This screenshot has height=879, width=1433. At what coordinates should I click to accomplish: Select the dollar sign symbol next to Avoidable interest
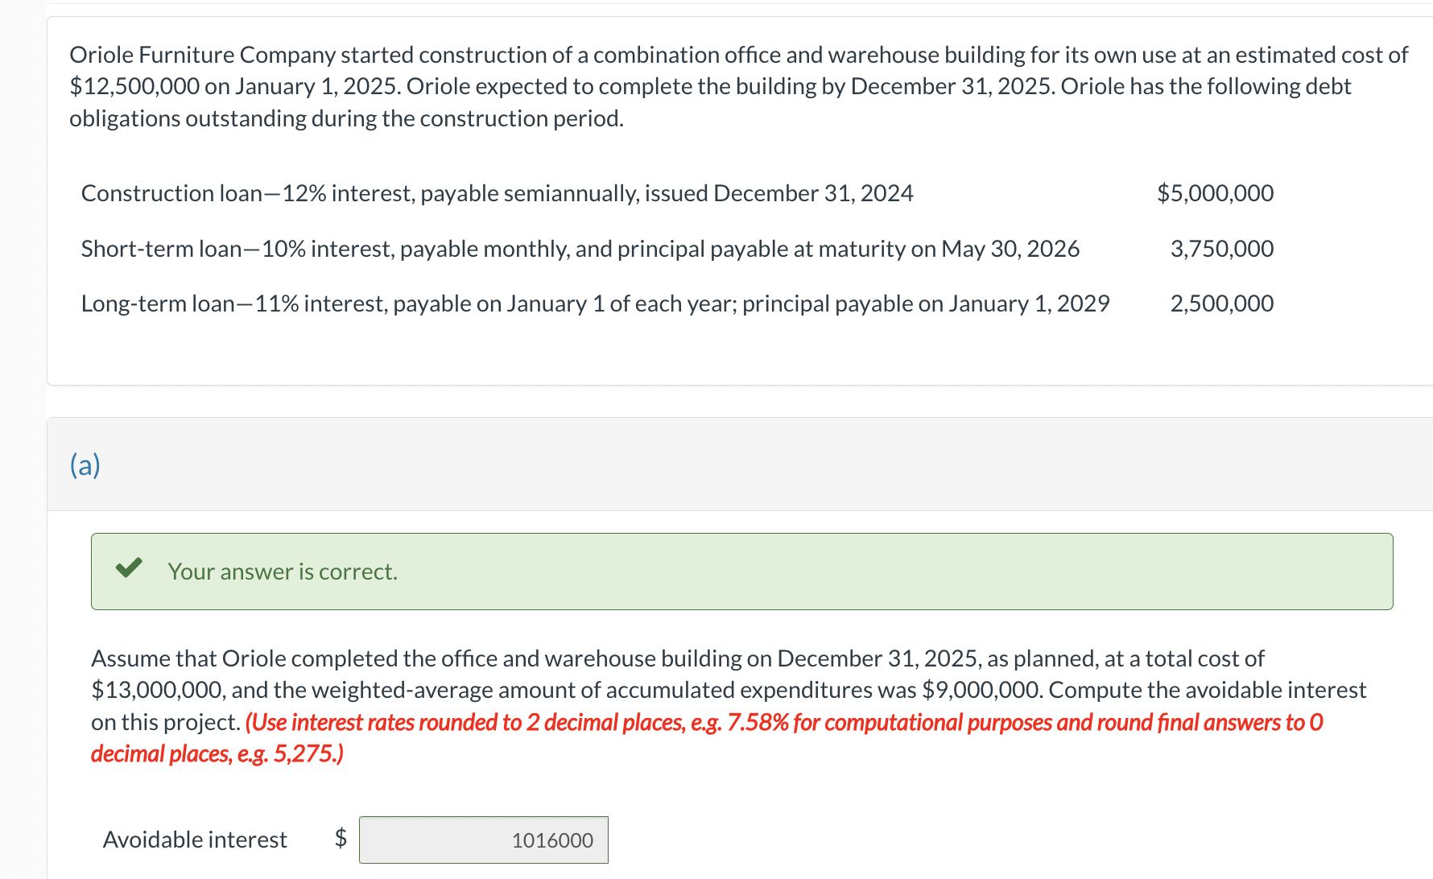pos(340,839)
